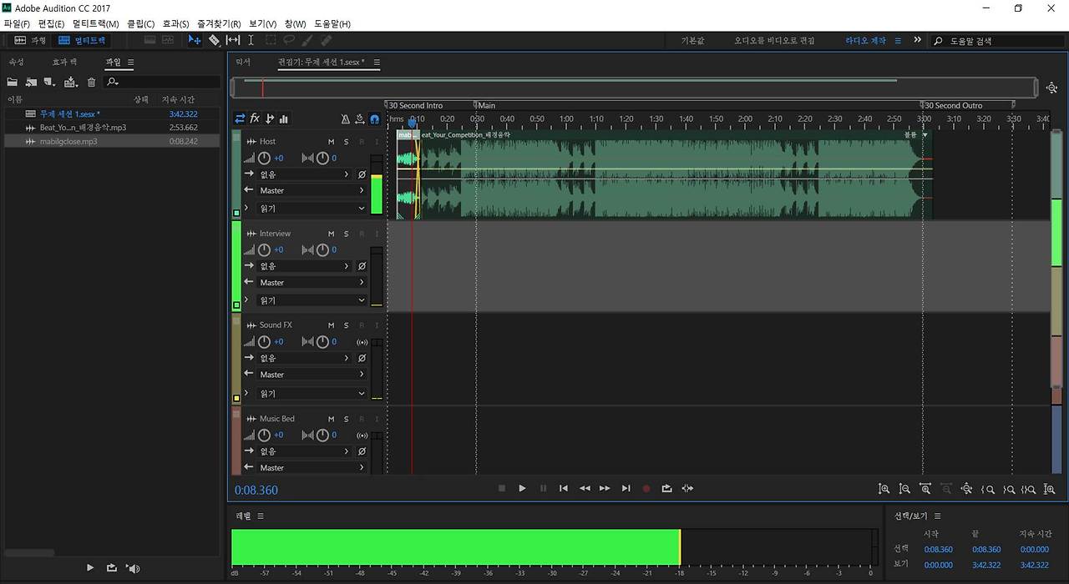Toggle the metronome icon
Viewport: 1069px width, 584px height.
coord(346,119)
